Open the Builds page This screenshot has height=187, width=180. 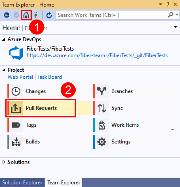(32, 142)
